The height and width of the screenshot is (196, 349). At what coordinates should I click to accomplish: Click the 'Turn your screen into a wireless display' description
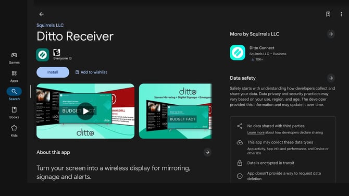click(113, 173)
